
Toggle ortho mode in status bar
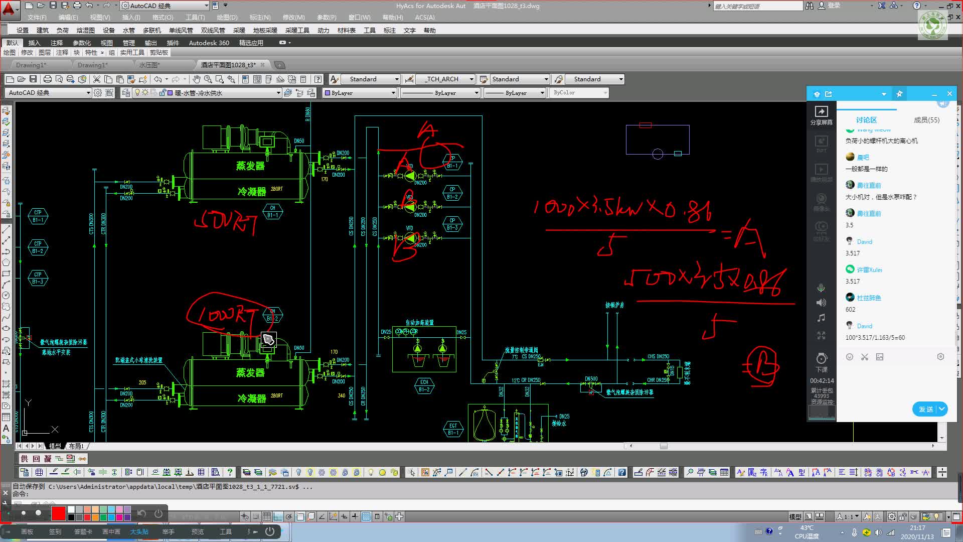coord(278,516)
